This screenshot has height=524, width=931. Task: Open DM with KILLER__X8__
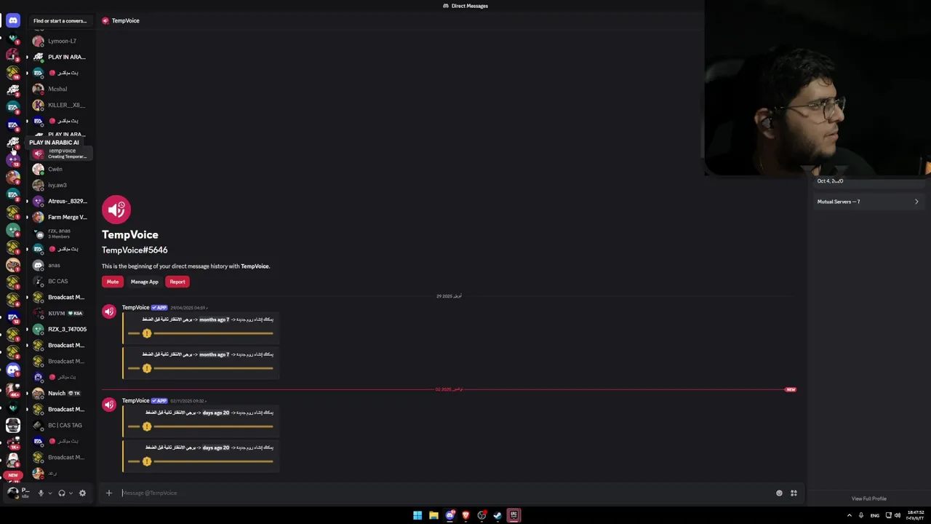click(61, 105)
